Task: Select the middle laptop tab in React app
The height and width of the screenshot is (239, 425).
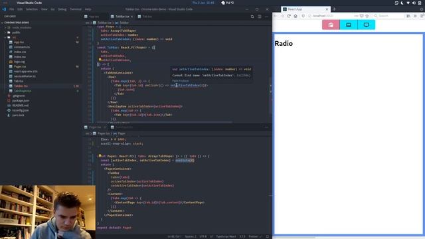Action: coord(349,25)
